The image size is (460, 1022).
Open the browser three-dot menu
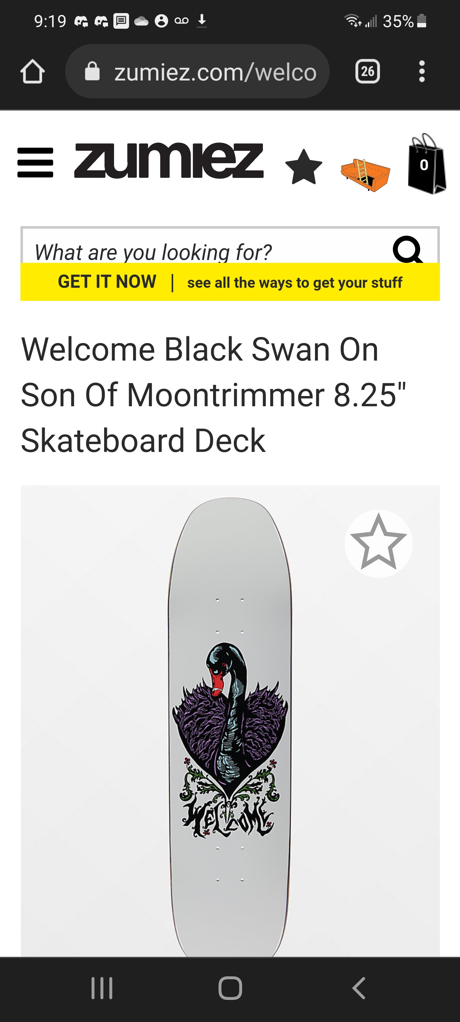pos(421,72)
